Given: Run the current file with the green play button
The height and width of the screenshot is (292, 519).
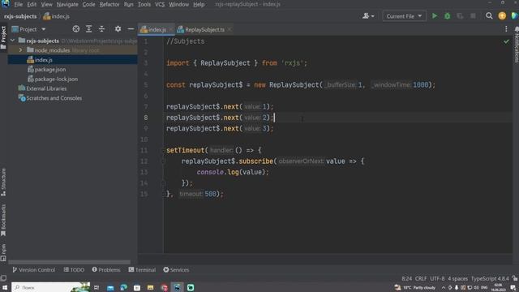Looking at the screenshot, I should 435,16.
